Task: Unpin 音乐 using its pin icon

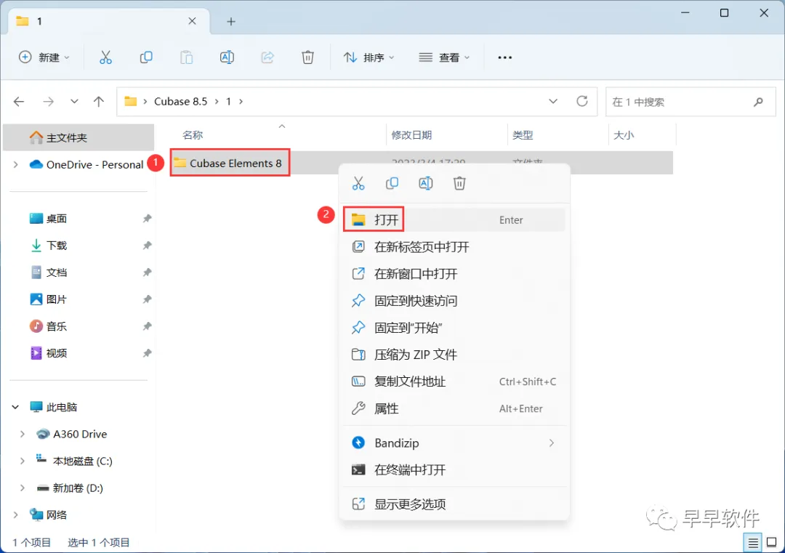Action: point(147,326)
